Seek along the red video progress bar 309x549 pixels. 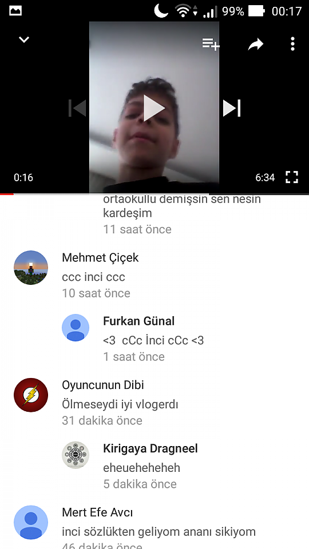click(x=154, y=194)
